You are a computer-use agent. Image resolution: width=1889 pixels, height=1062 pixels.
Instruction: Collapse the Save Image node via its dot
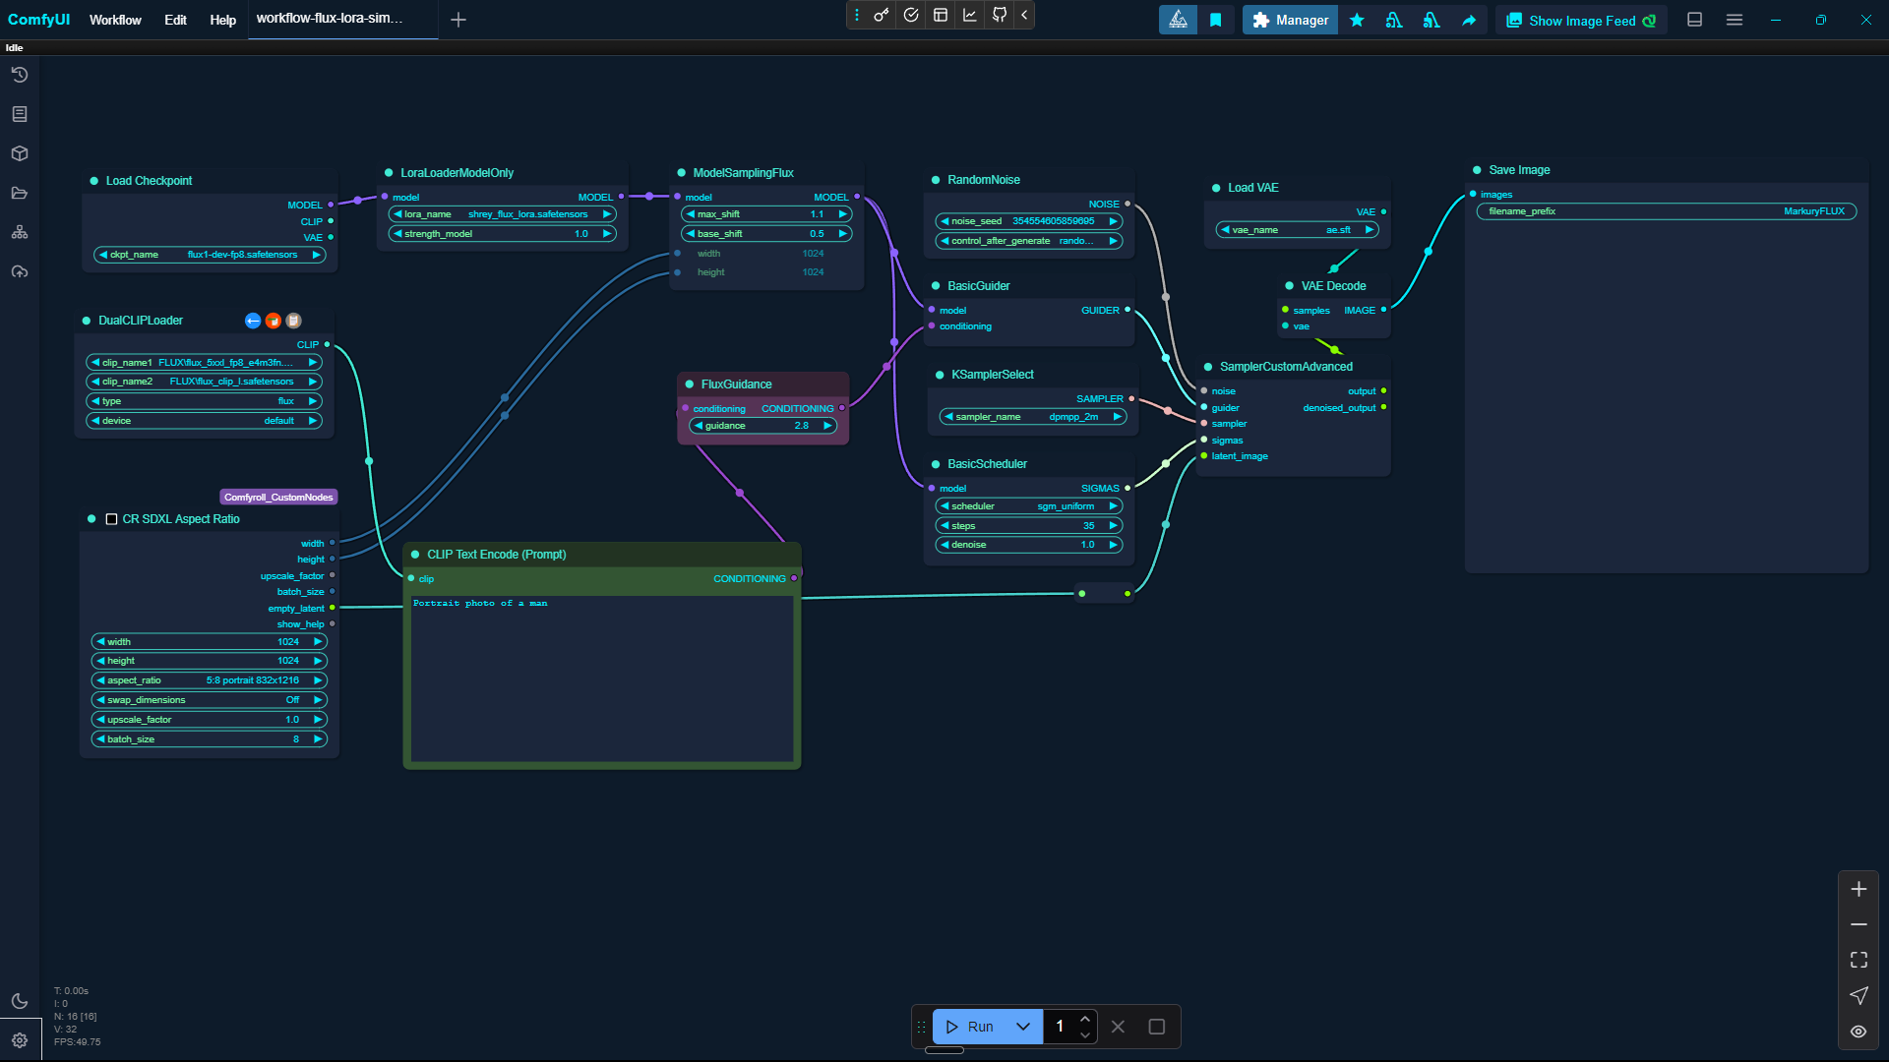[1477, 170]
